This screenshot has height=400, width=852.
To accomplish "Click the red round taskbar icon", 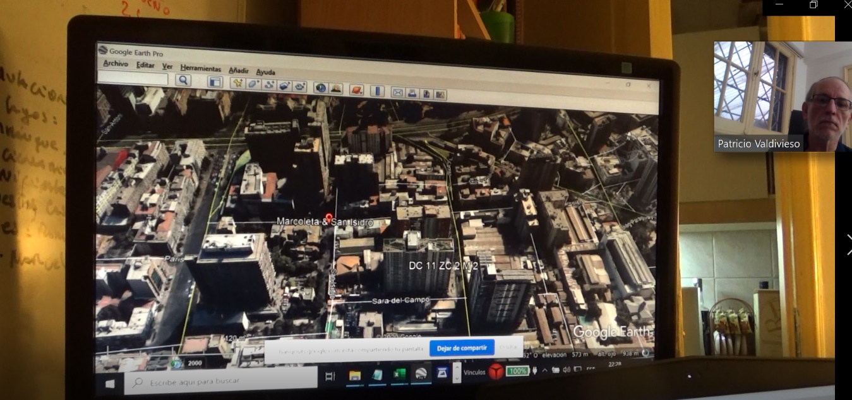I will tap(496, 372).
